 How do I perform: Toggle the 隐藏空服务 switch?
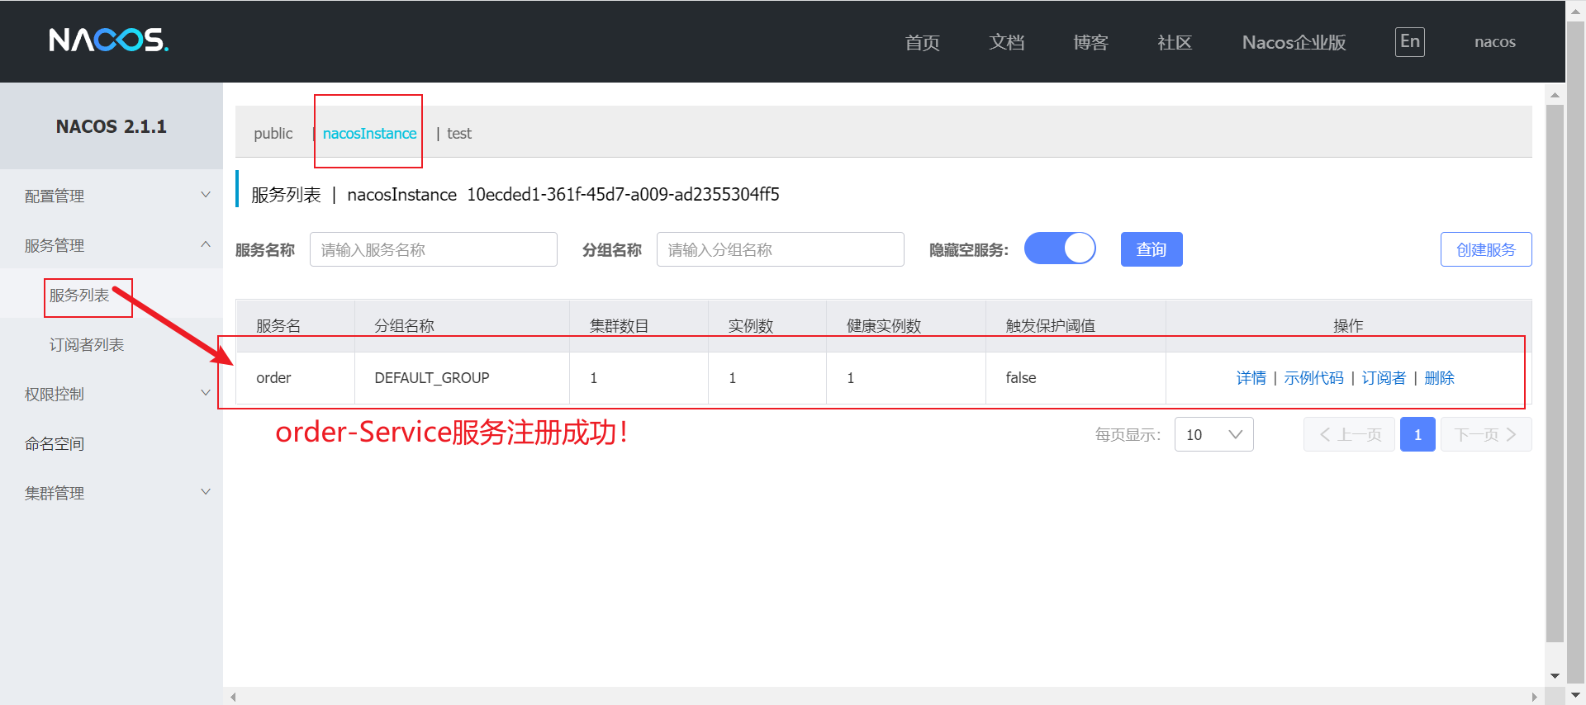click(x=1060, y=248)
